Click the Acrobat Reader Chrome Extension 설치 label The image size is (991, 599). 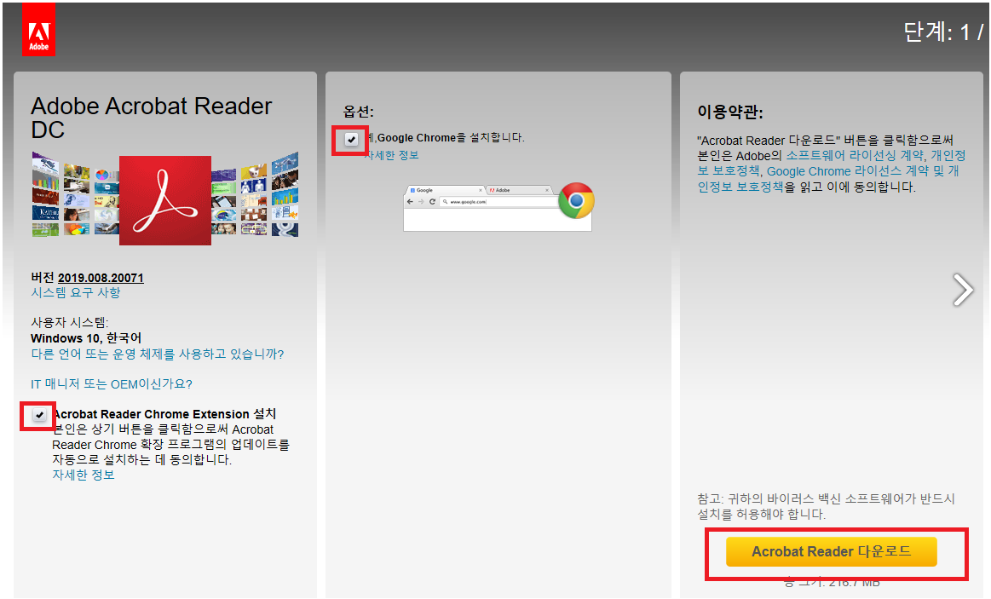click(x=164, y=414)
